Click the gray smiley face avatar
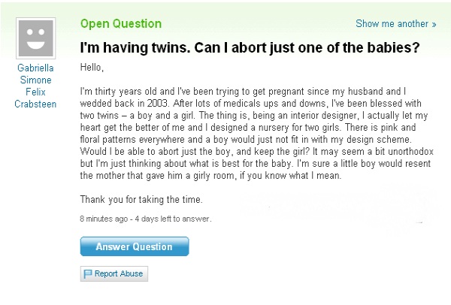Viewport: 451px width, 305px height. [35, 38]
